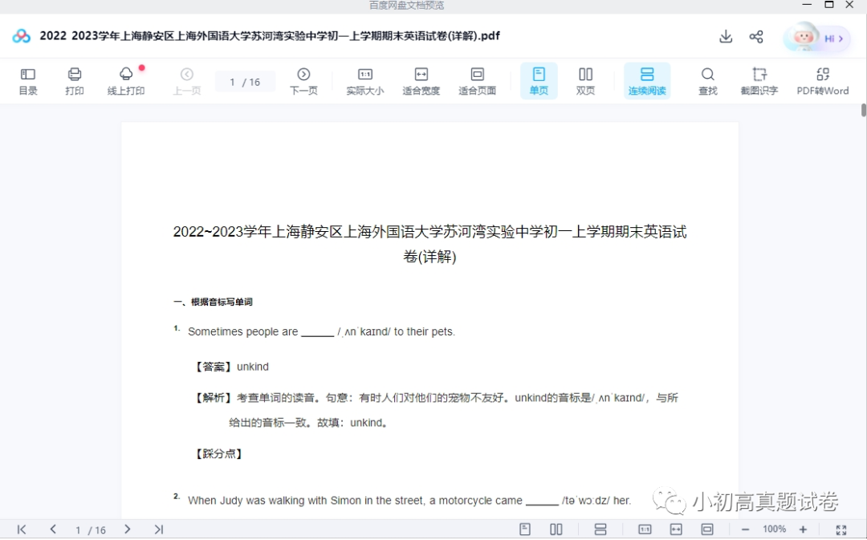Screen dimensions: 867x540
Task: Click the 【解析】 explanation paragraph
Action: coord(436,410)
